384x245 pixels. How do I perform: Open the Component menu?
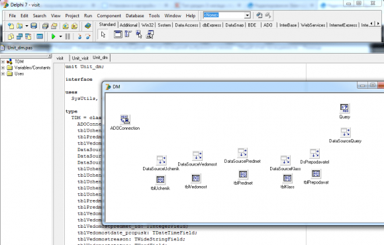pyautogui.click(x=109, y=16)
